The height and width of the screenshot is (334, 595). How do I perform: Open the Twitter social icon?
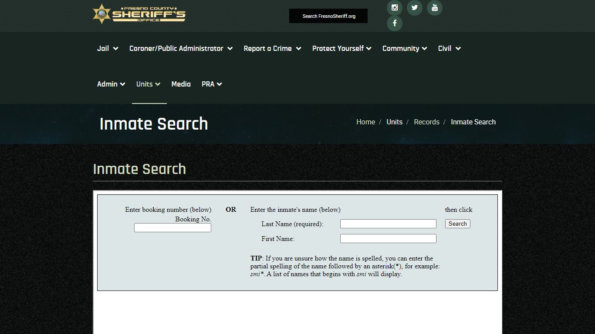click(415, 8)
